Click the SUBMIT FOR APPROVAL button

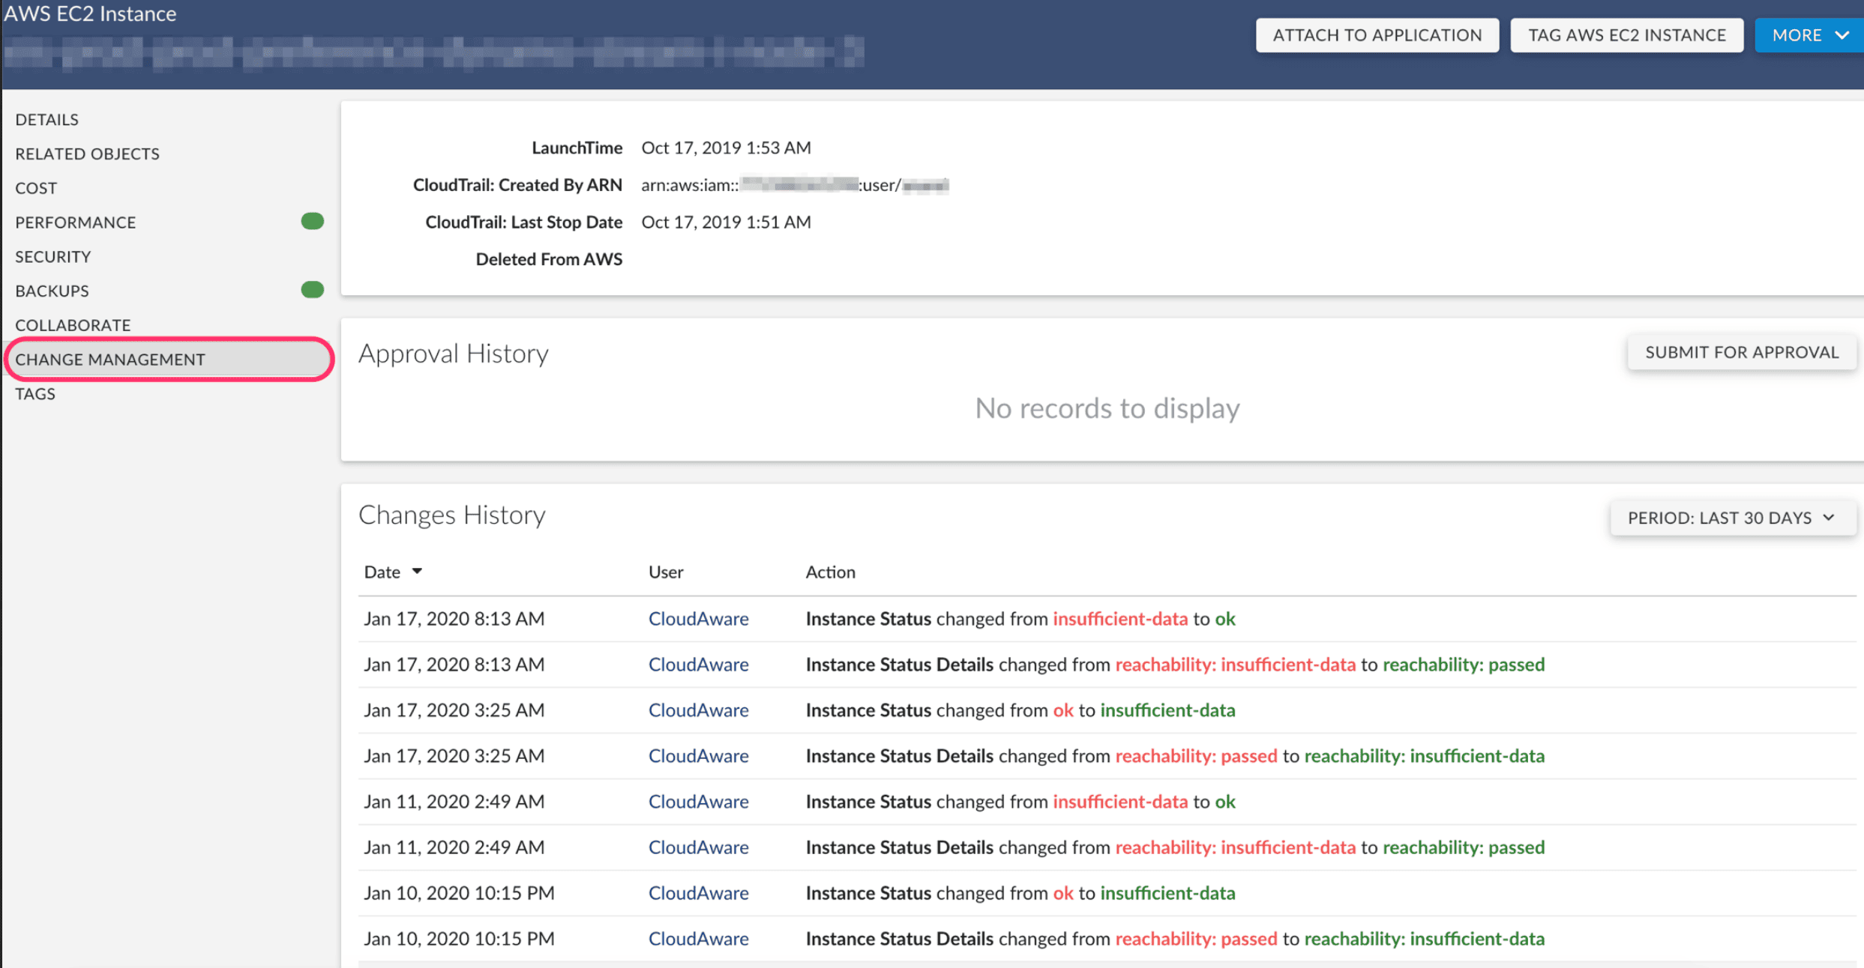1741,351
